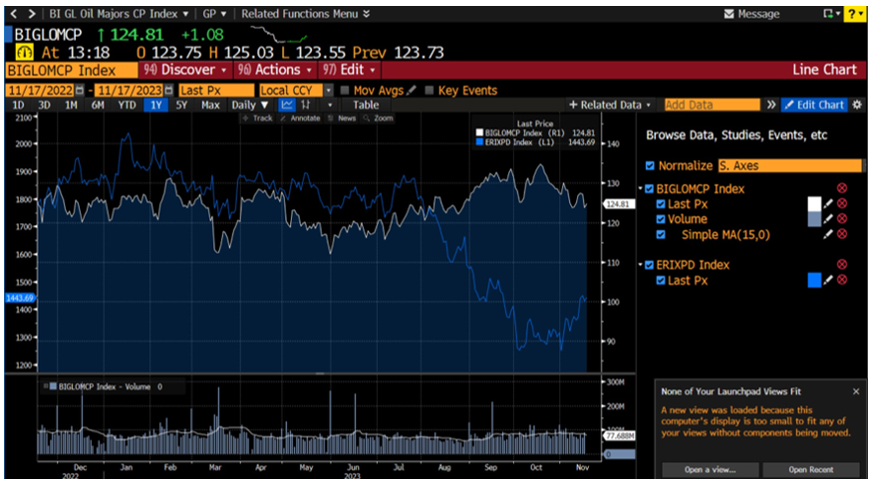Viewport: 871px width, 482px height.
Task: Enable the Mov Avgs checkbox
Action: (345, 91)
